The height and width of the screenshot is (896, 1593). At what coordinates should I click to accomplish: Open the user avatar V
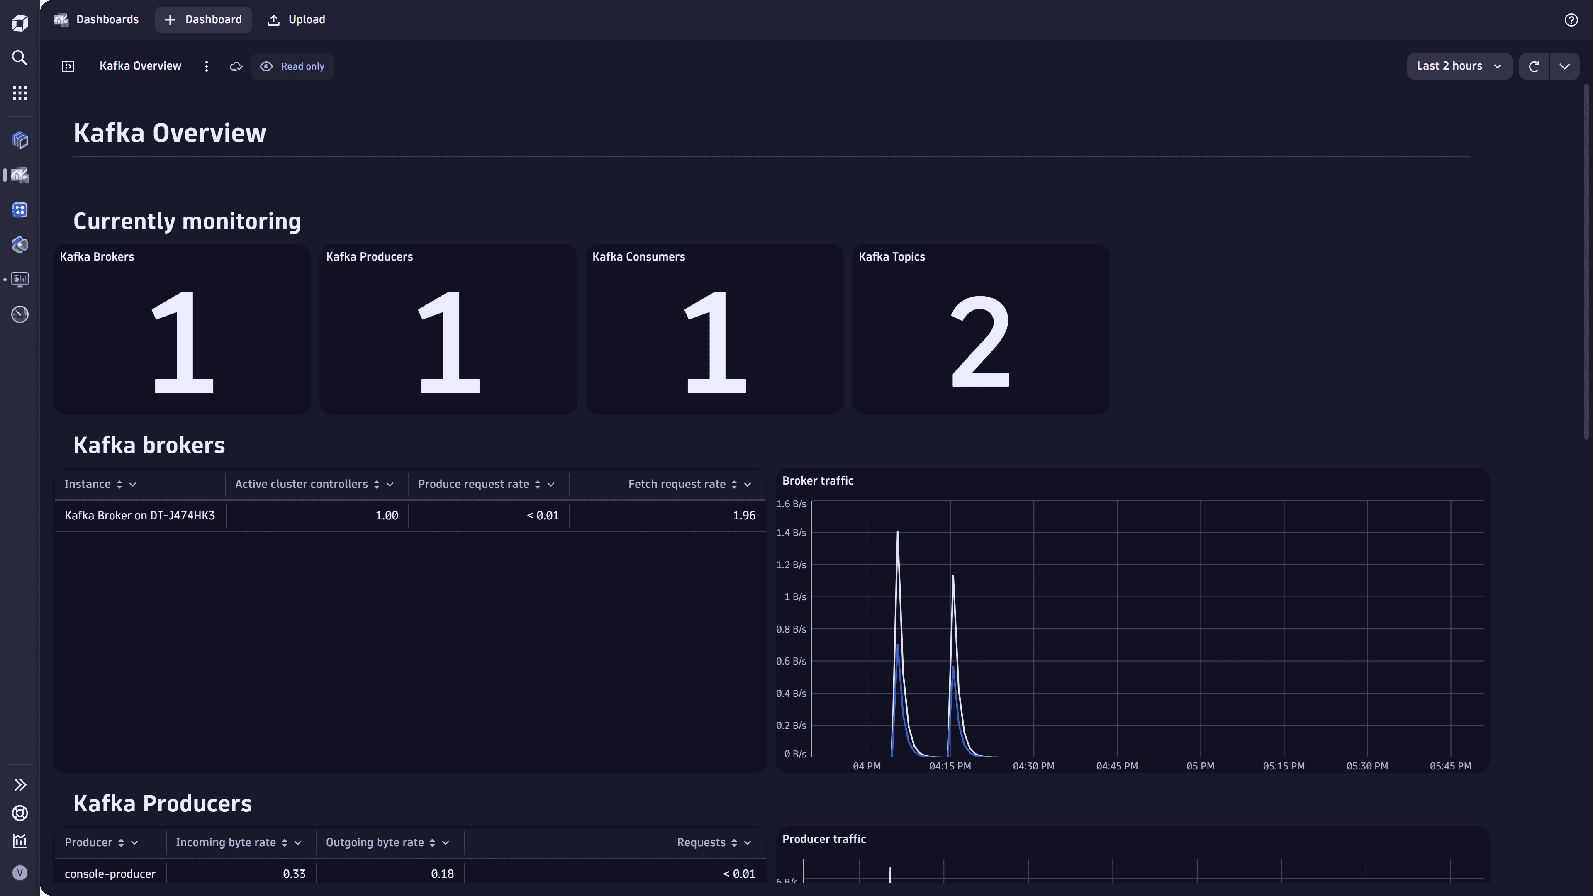[x=20, y=872]
